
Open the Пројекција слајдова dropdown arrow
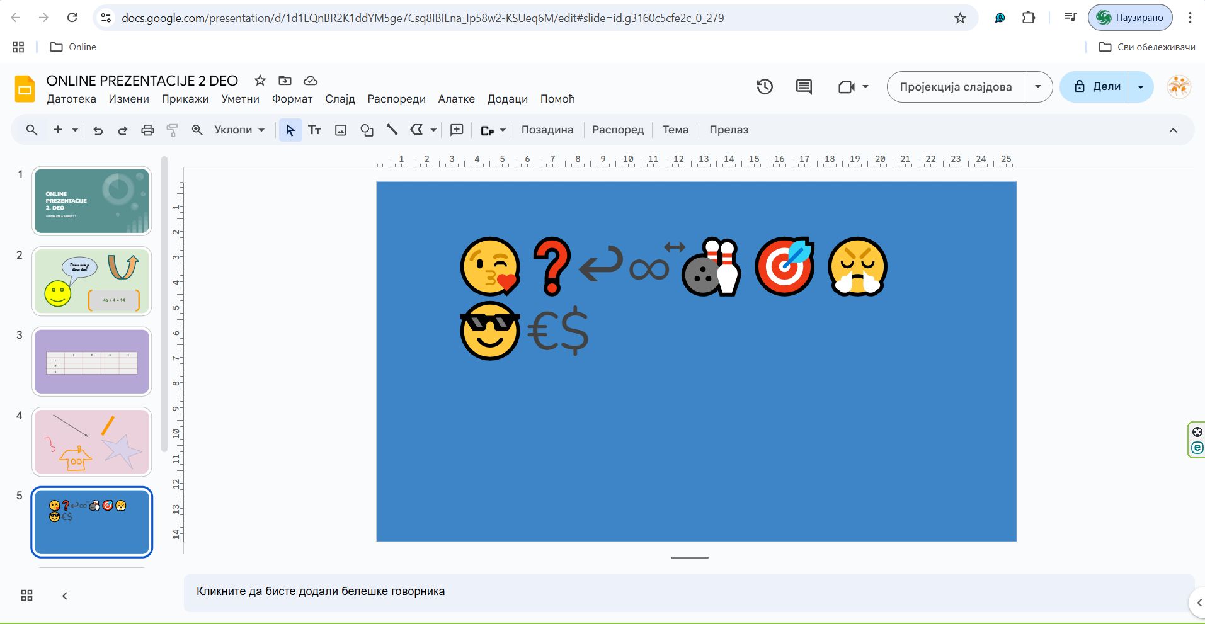pyautogui.click(x=1038, y=87)
